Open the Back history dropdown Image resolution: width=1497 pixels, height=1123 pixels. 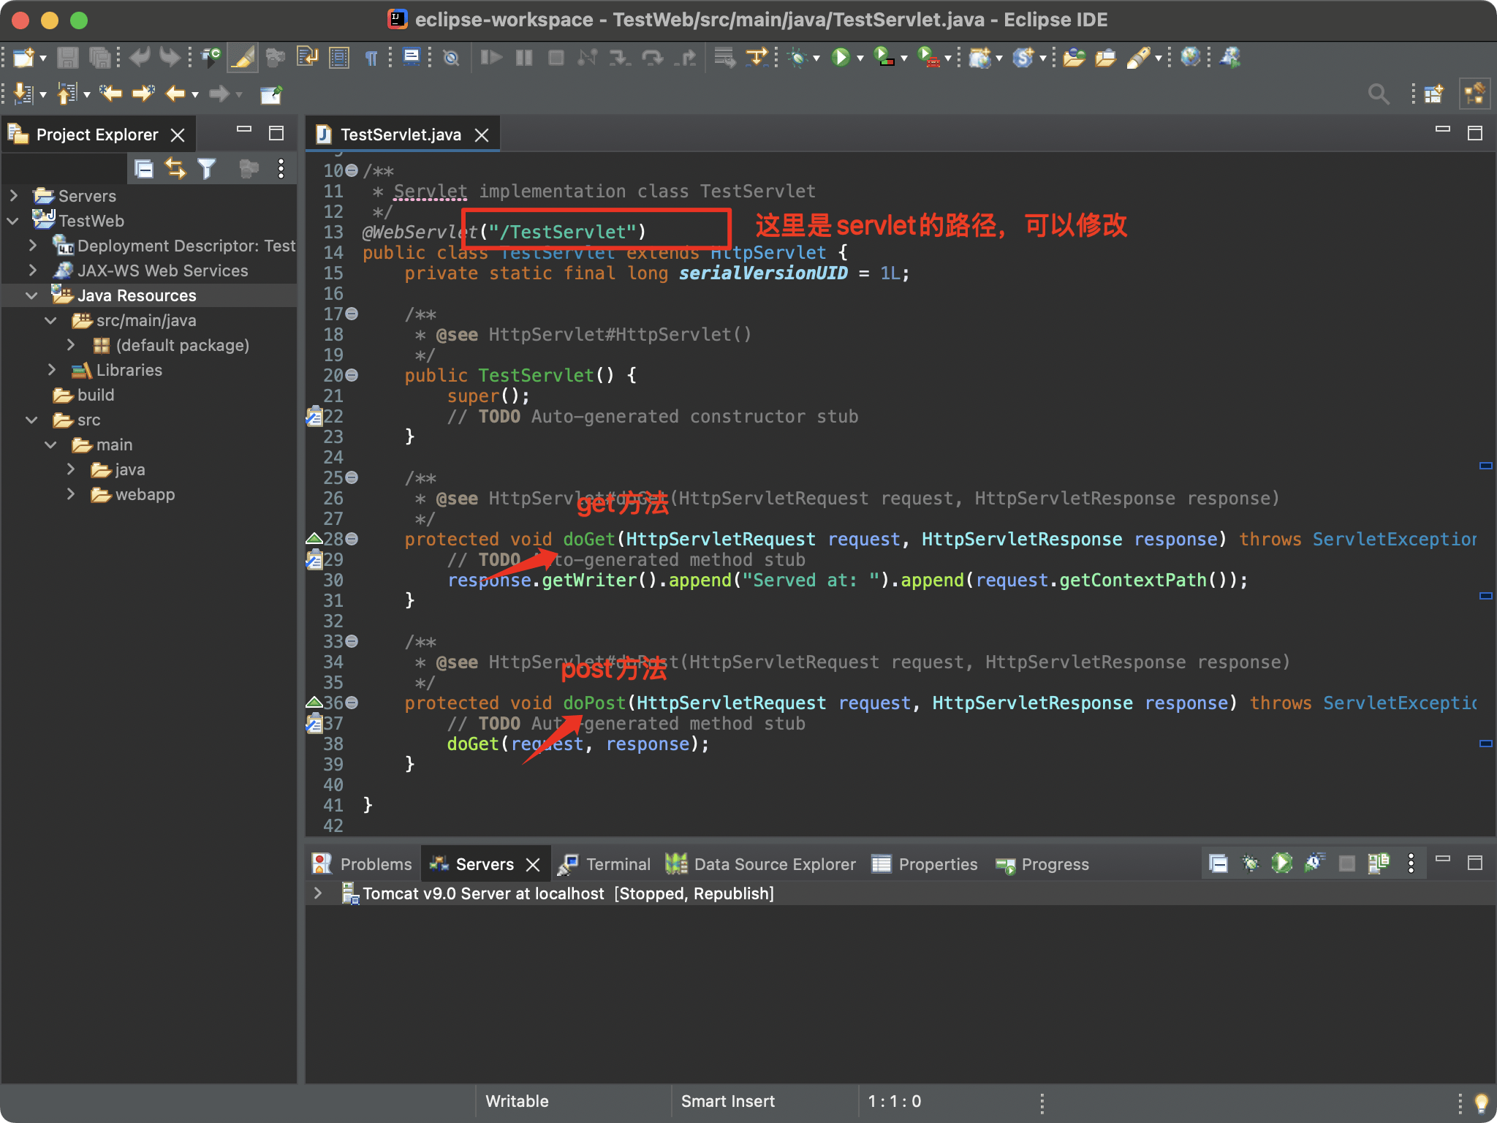click(x=195, y=94)
